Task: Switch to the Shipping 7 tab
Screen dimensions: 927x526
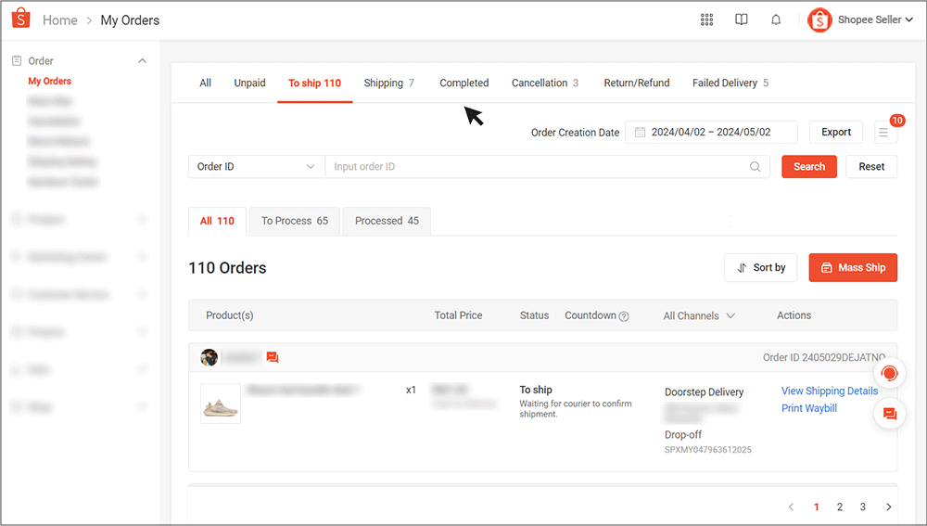Action: point(388,83)
